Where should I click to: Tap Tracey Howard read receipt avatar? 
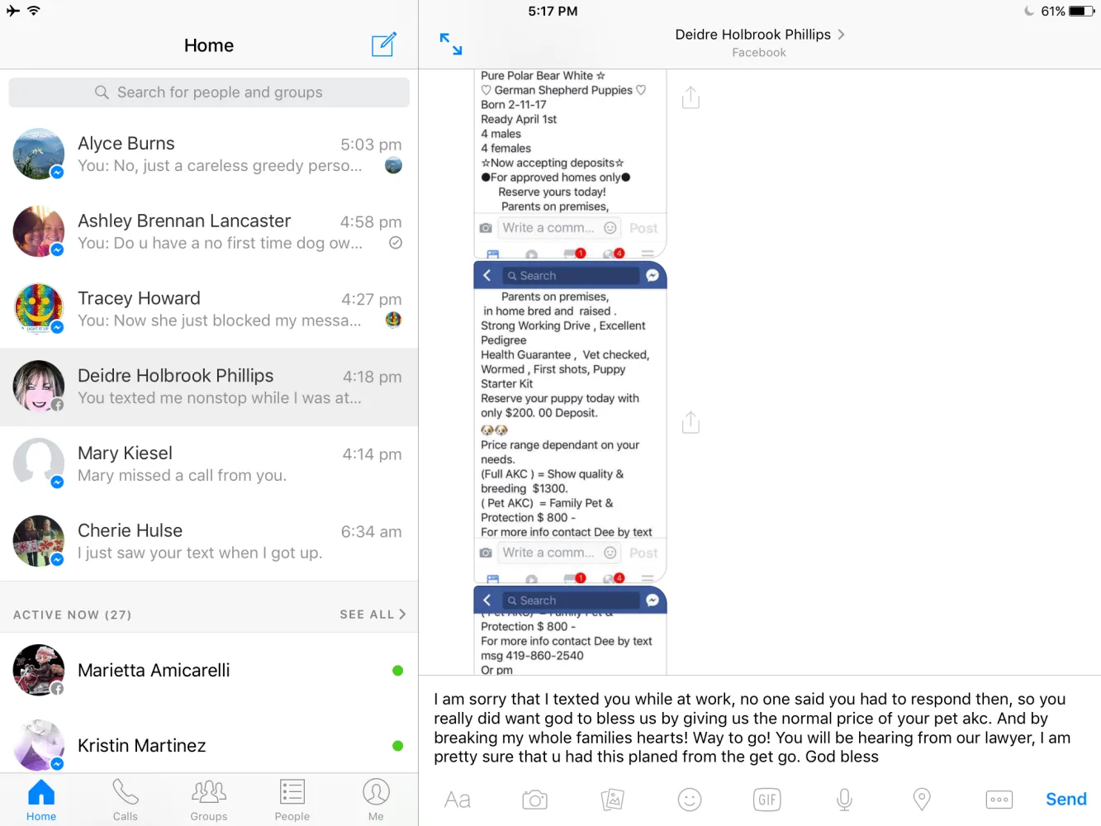tap(394, 320)
